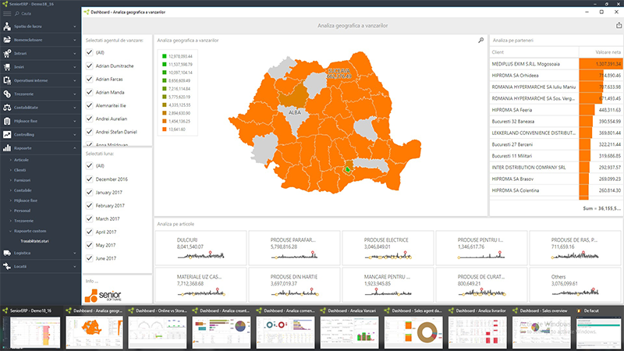Uncheck Alemnaritei Ilie agent
The width and height of the screenshot is (624, 351).
pyautogui.click(x=89, y=105)
